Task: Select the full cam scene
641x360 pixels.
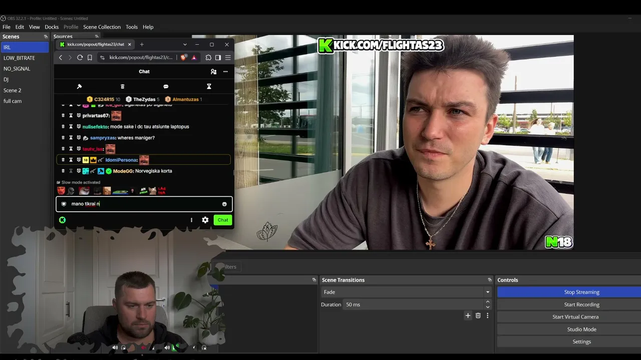Action: point(25,101)
